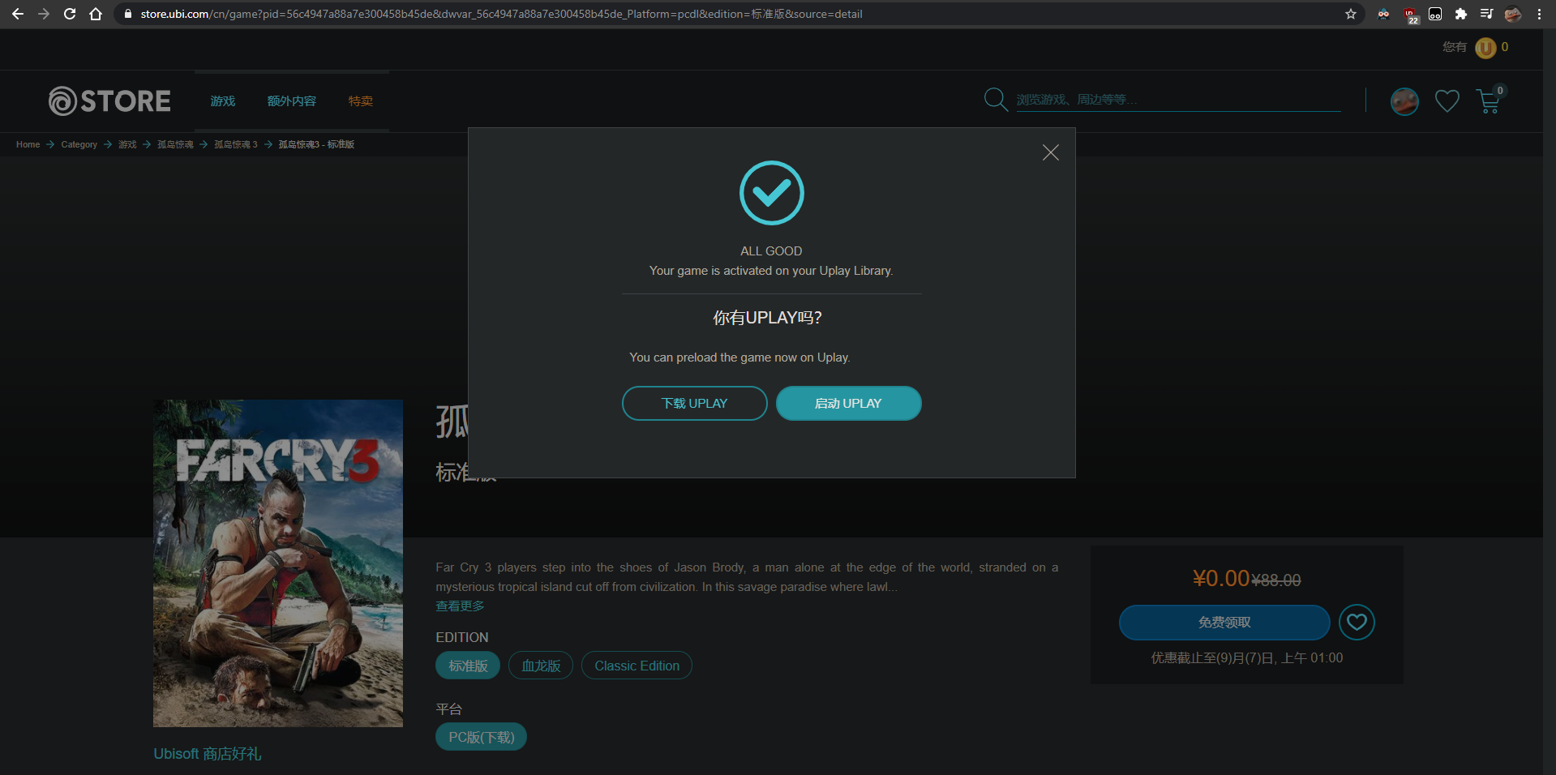Open the 特卖 menu
The image size is (1556, 775).
[x=361, y=101]
